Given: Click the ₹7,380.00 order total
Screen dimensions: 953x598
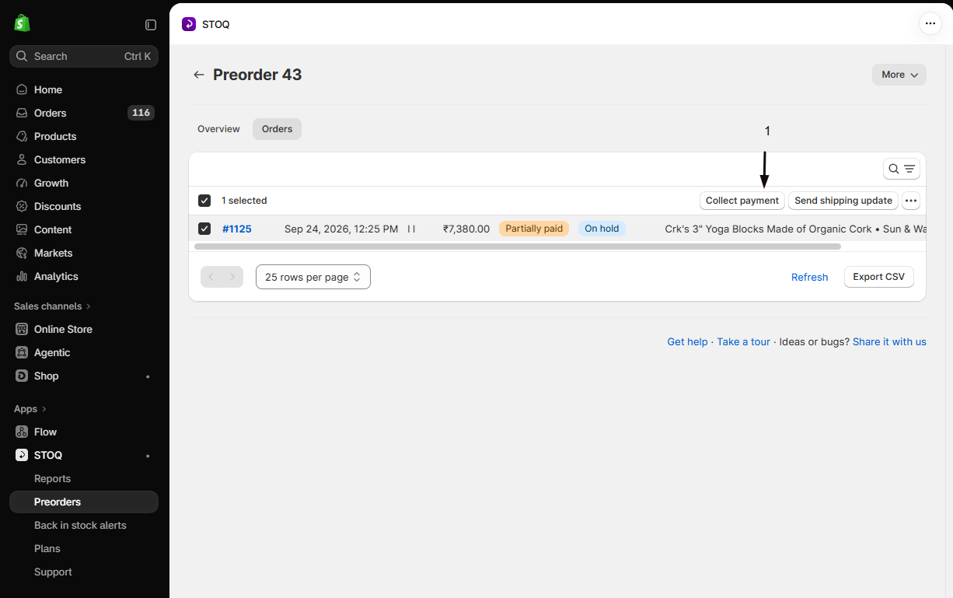Looking at the screenshot, I should pos(466,229).
